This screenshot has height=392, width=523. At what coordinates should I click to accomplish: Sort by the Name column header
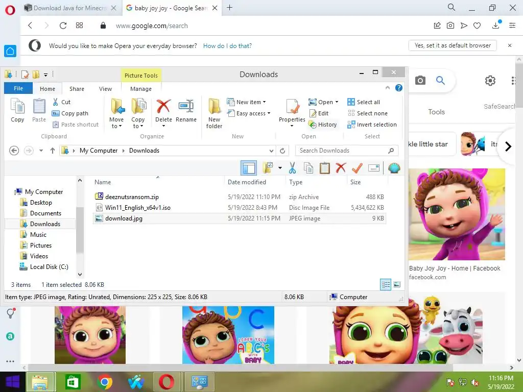coord(103,182)
